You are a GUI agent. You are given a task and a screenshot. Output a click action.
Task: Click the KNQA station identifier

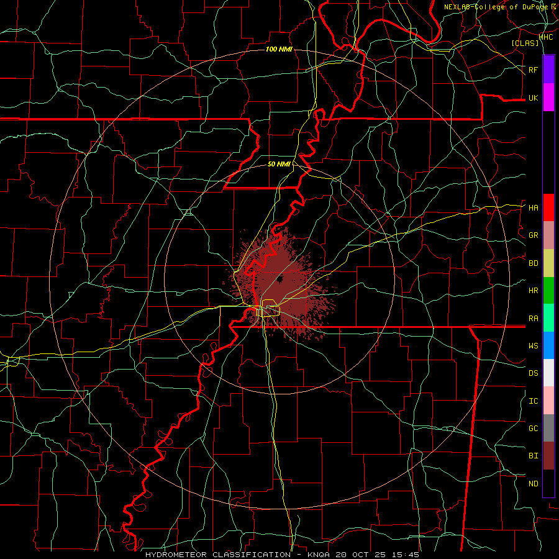pyautogui.click(x=319, y=555)
